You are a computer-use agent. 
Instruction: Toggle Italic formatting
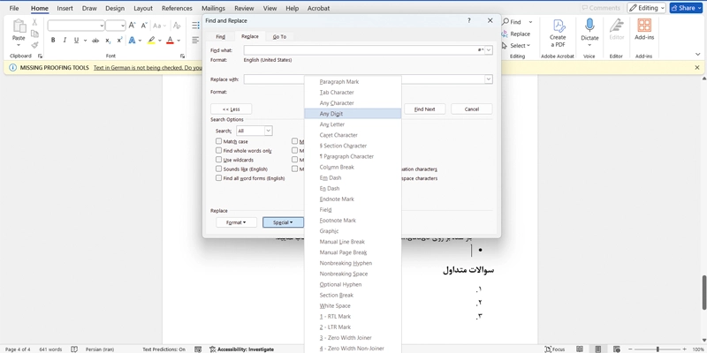coord(65,40)
